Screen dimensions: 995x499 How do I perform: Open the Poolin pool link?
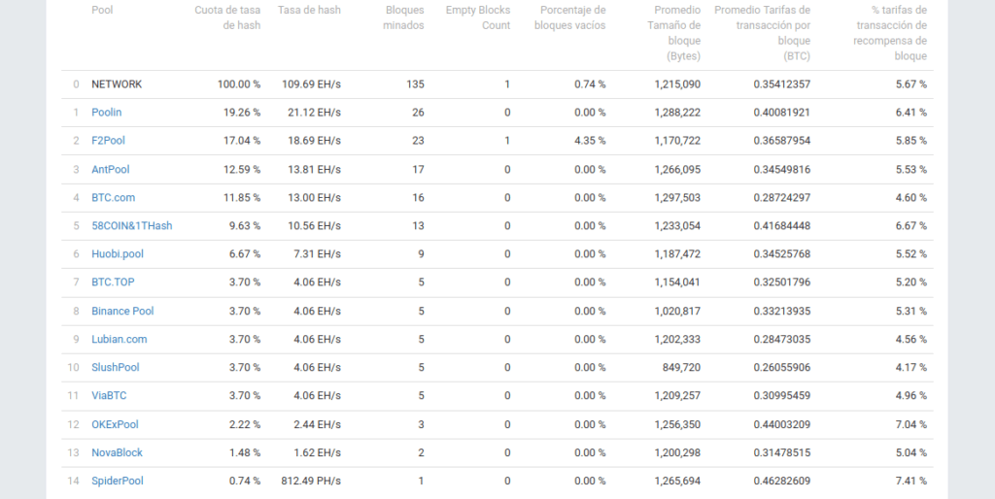coord(106,113)
